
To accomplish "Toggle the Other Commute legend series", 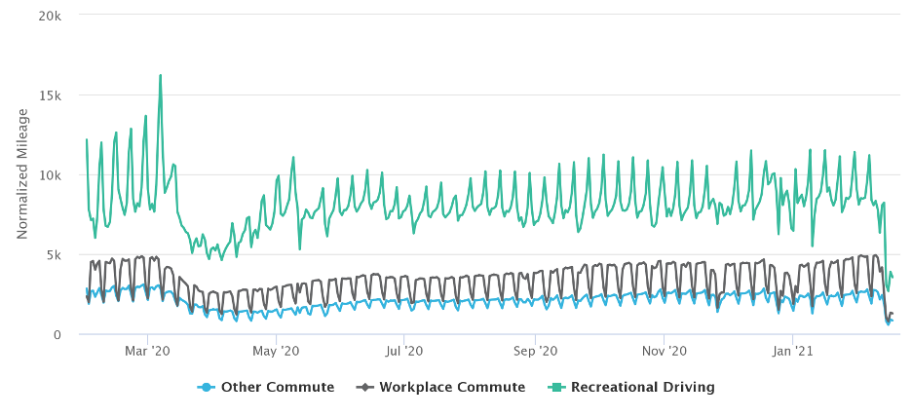I will (x=266, y=388).
